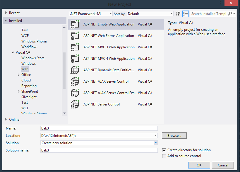Image resolution: width=240 pixels, height=172 pixels.
Task: Select the Cloud category
Action: click(x=26, y=80)
